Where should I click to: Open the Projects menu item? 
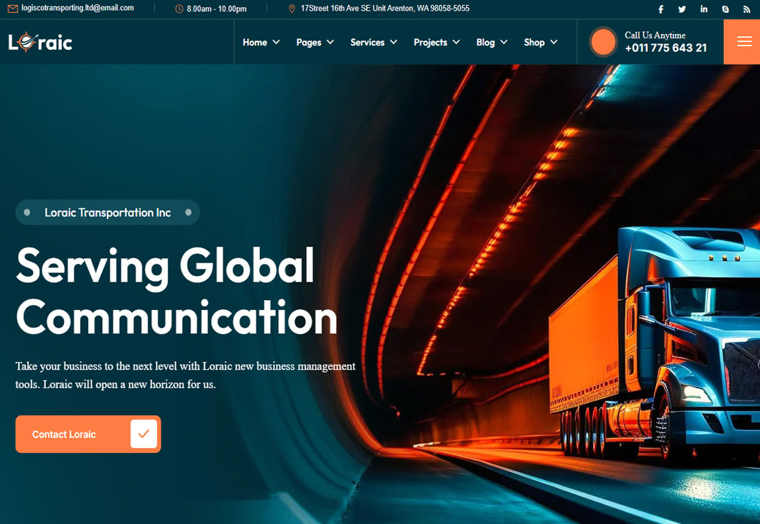436,43
